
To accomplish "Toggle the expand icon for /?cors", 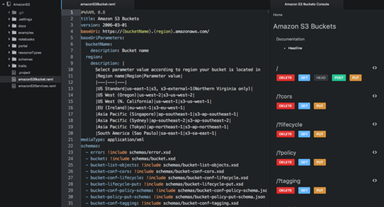I will [375, 96].
